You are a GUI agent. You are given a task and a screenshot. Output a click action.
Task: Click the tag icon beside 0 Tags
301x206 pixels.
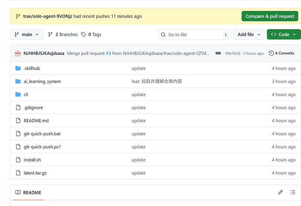83,34
